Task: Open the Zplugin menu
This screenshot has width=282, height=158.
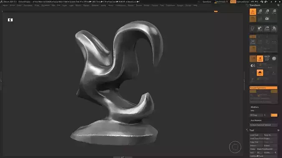Action: (x=180, y=5)
